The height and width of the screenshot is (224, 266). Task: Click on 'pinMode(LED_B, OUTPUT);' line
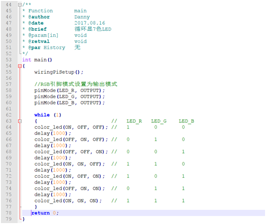[69, 103]
